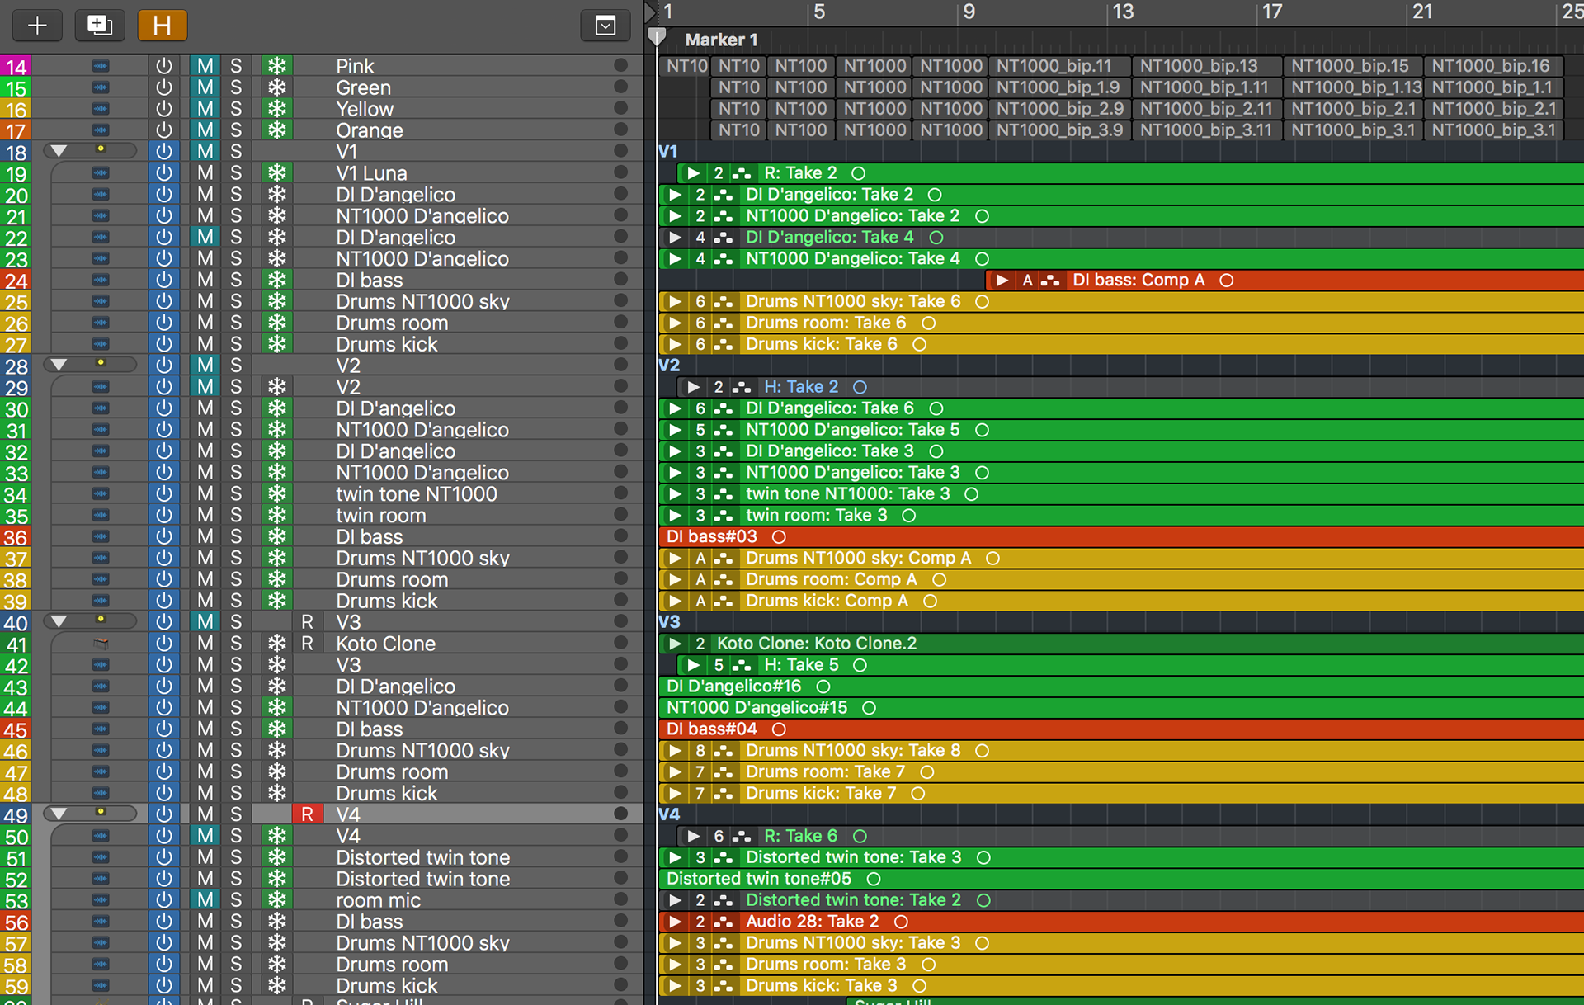Collapse the V4 track stack triangle
Image resolution: width=1584 pixels, height=1005 pixels.
(x=59, y=814)
